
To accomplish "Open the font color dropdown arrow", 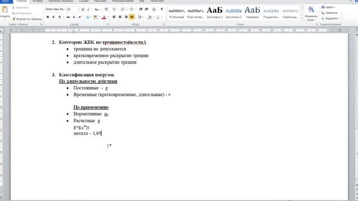I will pyautogui.click(x=108, y=17).
